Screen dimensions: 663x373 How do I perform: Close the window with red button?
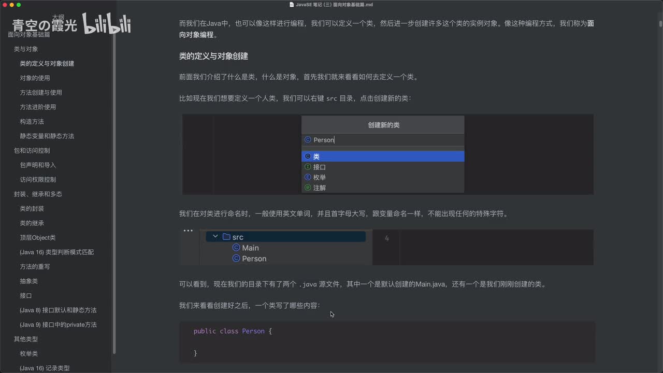tap(5, 5)
